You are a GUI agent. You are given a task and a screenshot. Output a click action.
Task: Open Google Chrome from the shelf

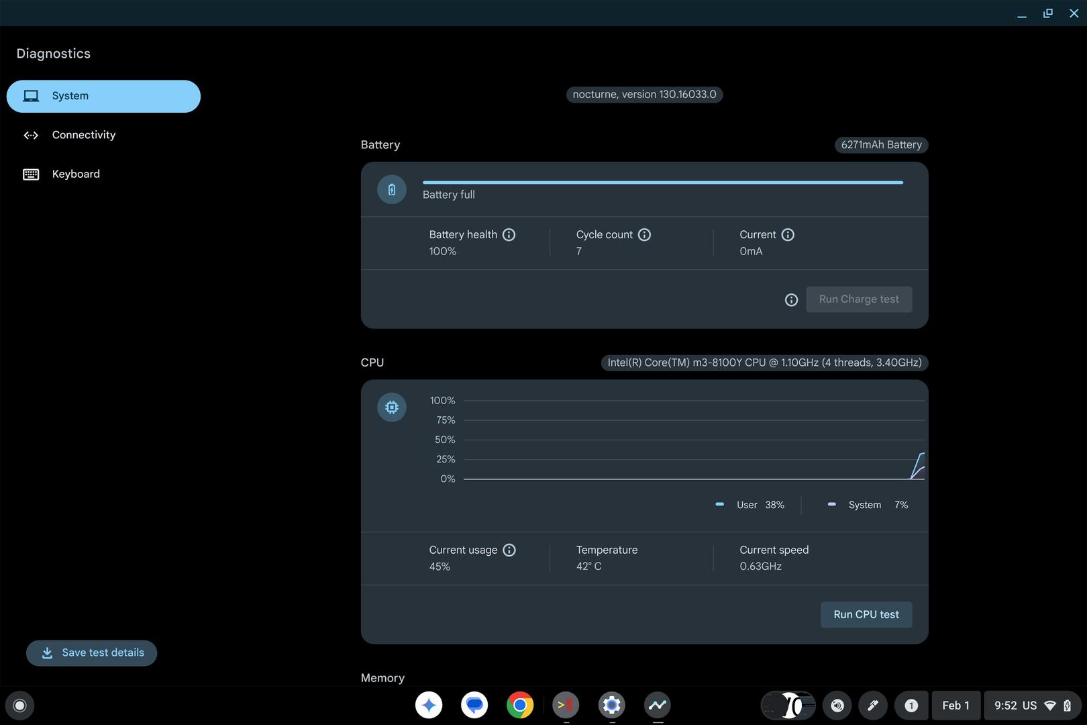(520, 706)
